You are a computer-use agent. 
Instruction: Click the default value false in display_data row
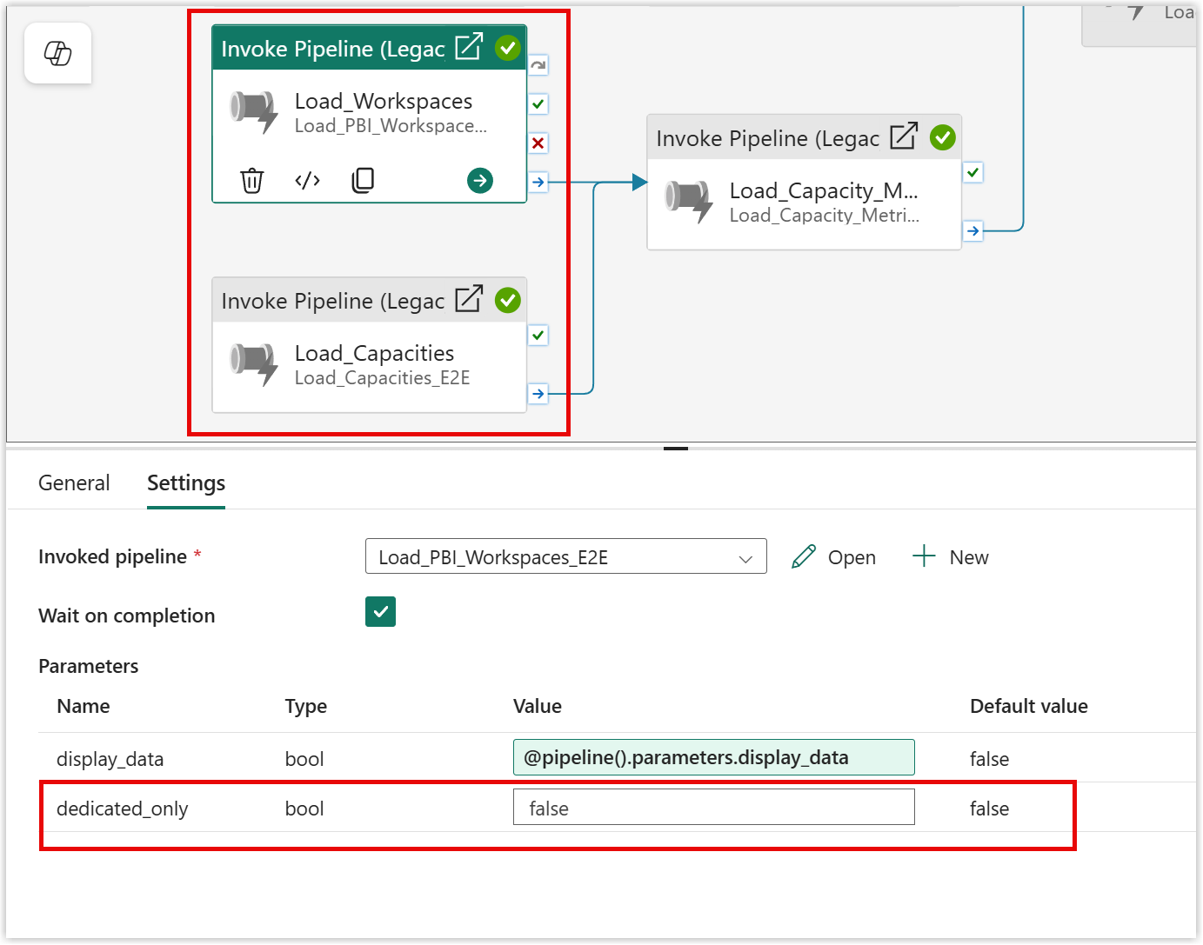990,759
